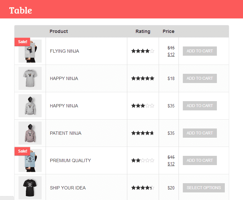The image size is (243, 200).
Task: Click the Rating column header
Action: point(143,31)
